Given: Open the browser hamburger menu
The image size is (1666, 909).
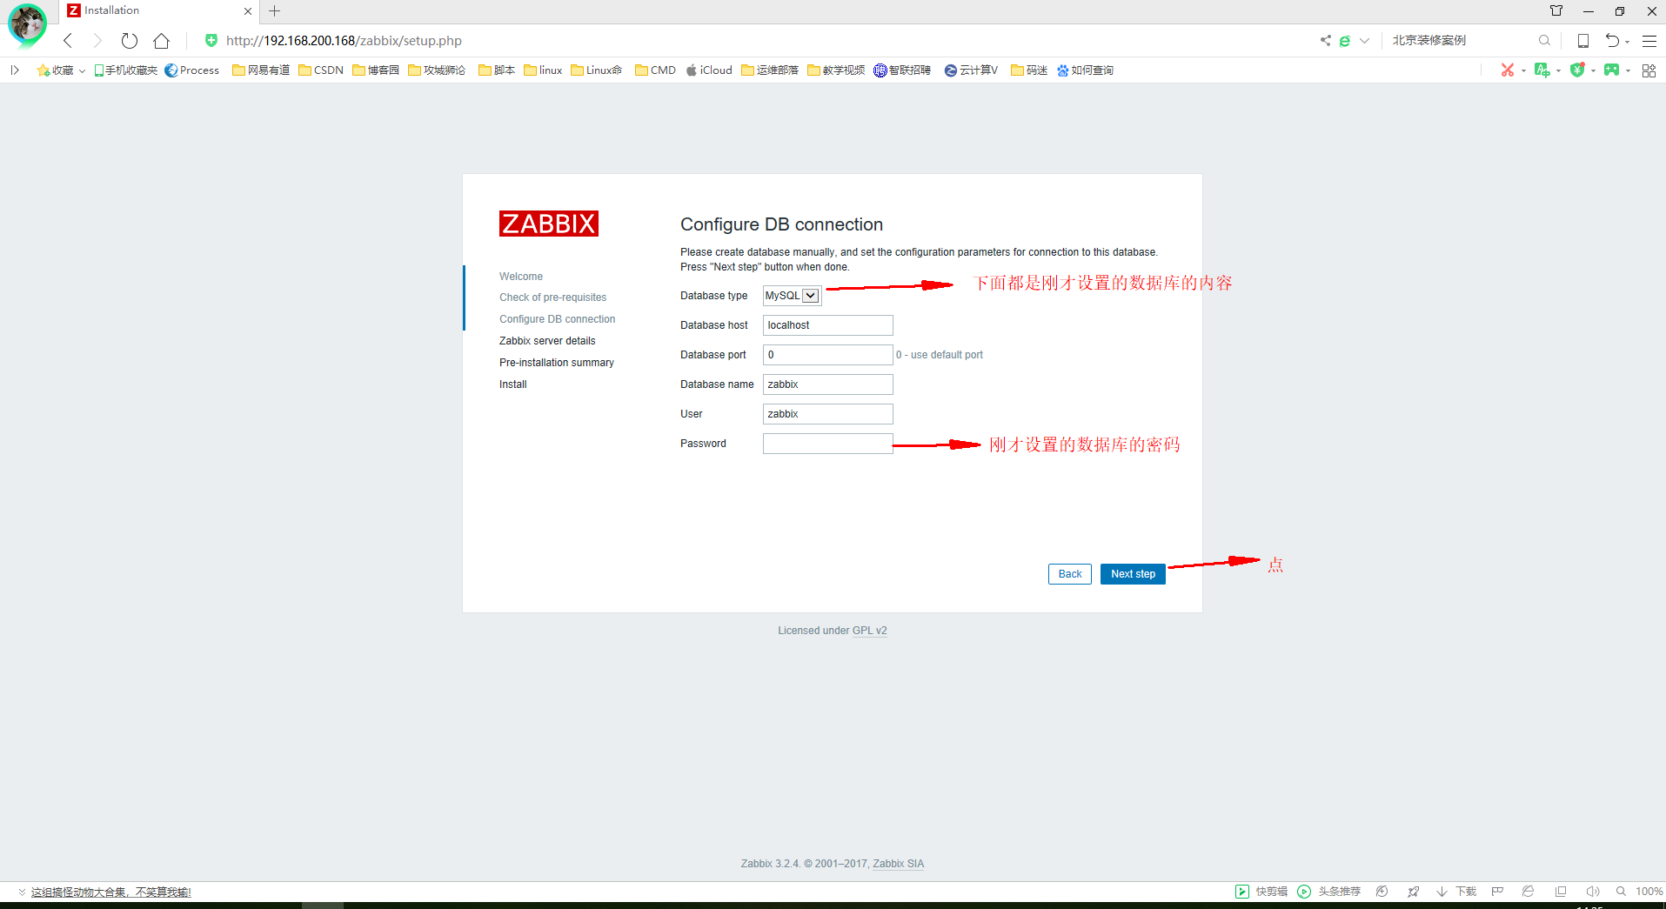Looking at the screenshot, I should coord(1649,41).
